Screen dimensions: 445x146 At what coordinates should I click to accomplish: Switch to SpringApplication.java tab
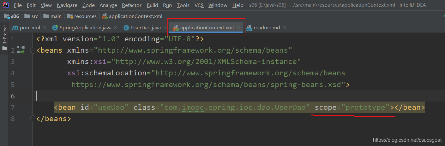click(85, 28)
